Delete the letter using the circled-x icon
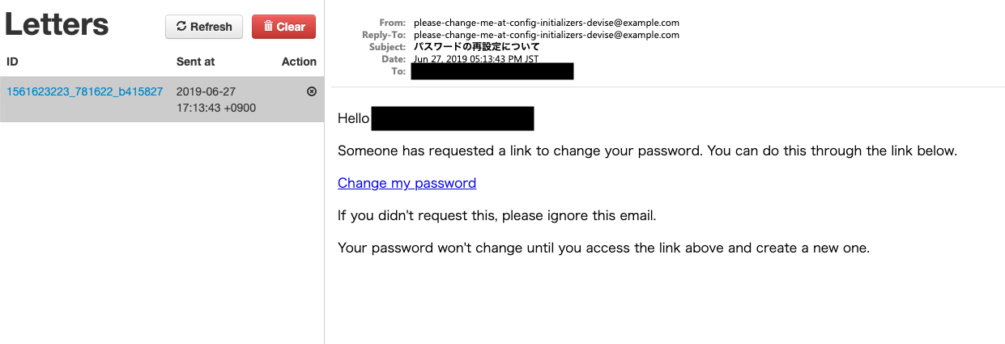 (312, 91)
